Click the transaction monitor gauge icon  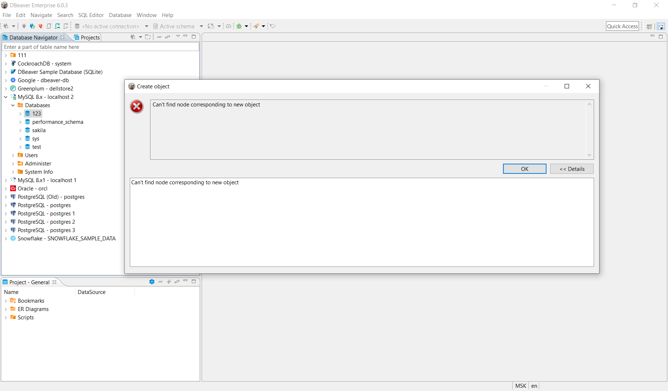[228, 26]
